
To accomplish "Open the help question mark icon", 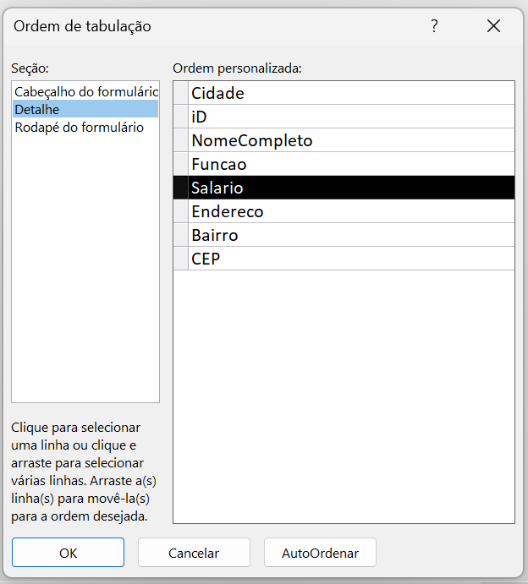I will click(434, 26).
